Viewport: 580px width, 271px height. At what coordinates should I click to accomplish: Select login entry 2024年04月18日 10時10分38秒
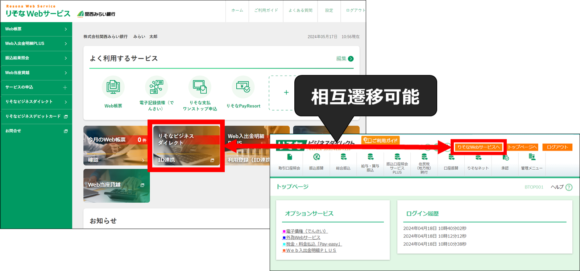point(435,244)
